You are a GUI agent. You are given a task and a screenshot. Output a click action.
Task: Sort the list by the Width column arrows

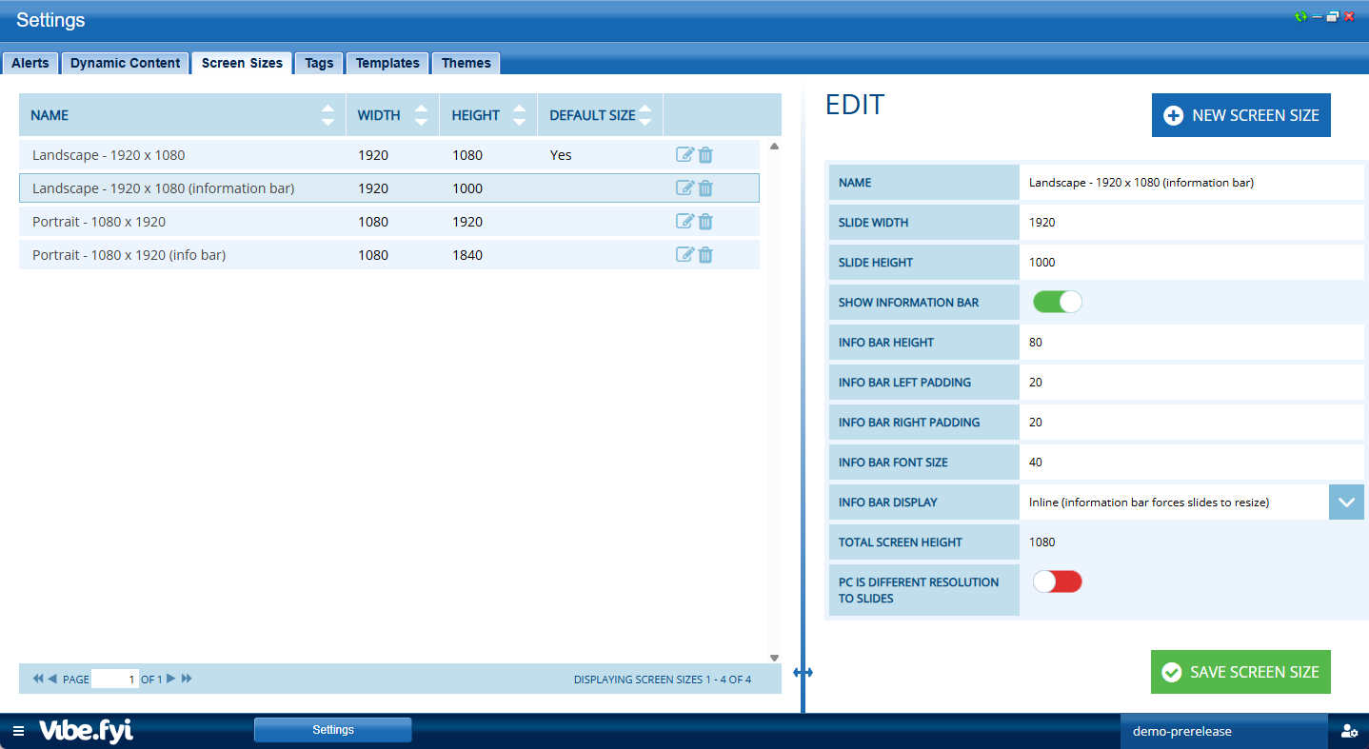click(x=421, y=115)
